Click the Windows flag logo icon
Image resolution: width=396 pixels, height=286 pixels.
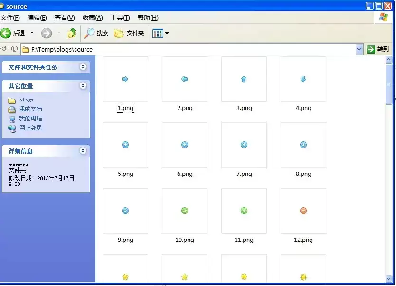click(x=384, y=17)
